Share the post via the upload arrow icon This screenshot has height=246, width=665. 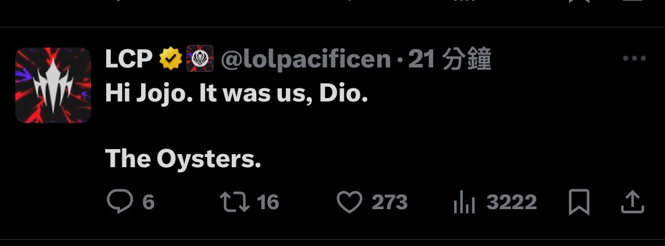click(632, 202)
